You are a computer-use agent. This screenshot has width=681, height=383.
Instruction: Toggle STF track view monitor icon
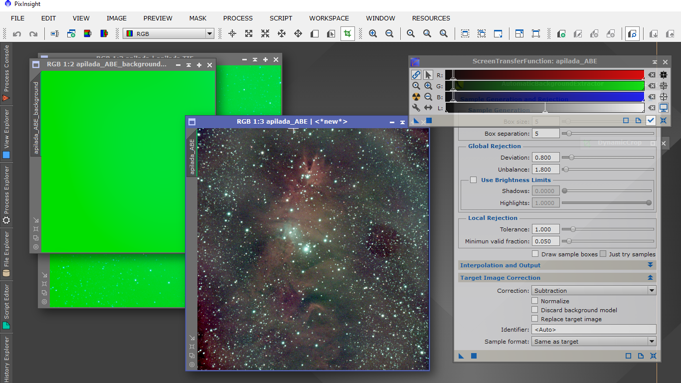coord(664,108)
